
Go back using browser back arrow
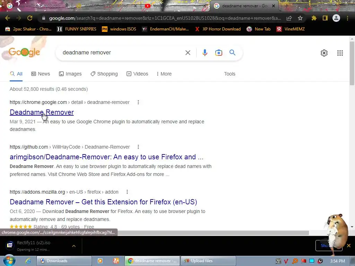8,18
